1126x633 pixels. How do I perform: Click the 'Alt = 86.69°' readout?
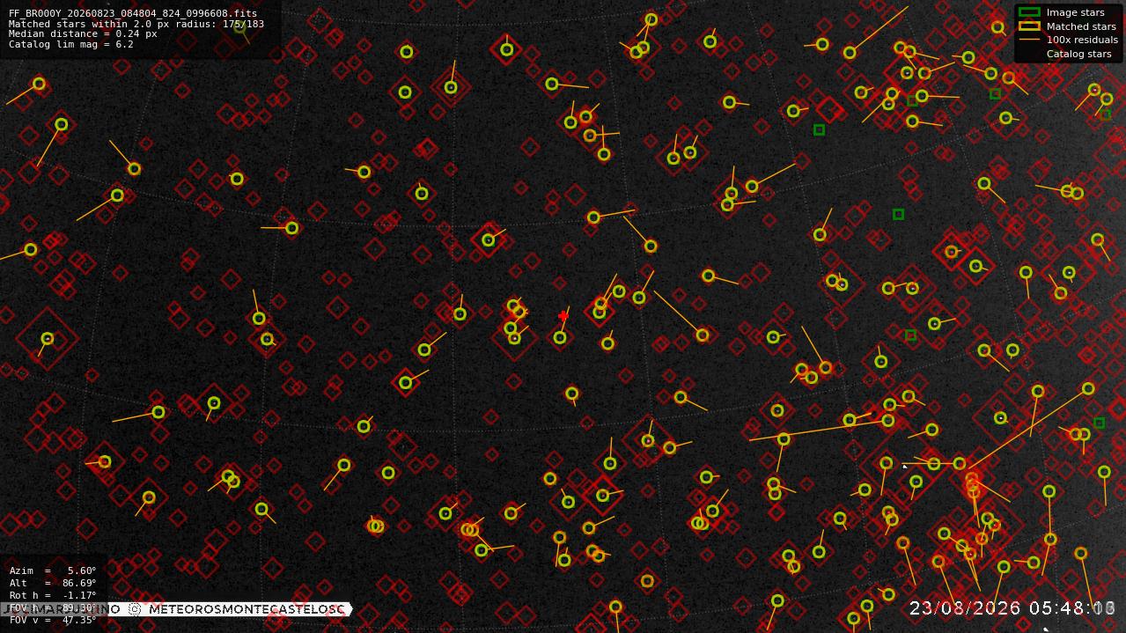(x=53, y=583)
